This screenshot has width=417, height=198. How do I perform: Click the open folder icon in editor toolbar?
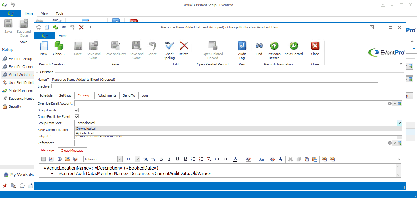(x=67, y=159)
